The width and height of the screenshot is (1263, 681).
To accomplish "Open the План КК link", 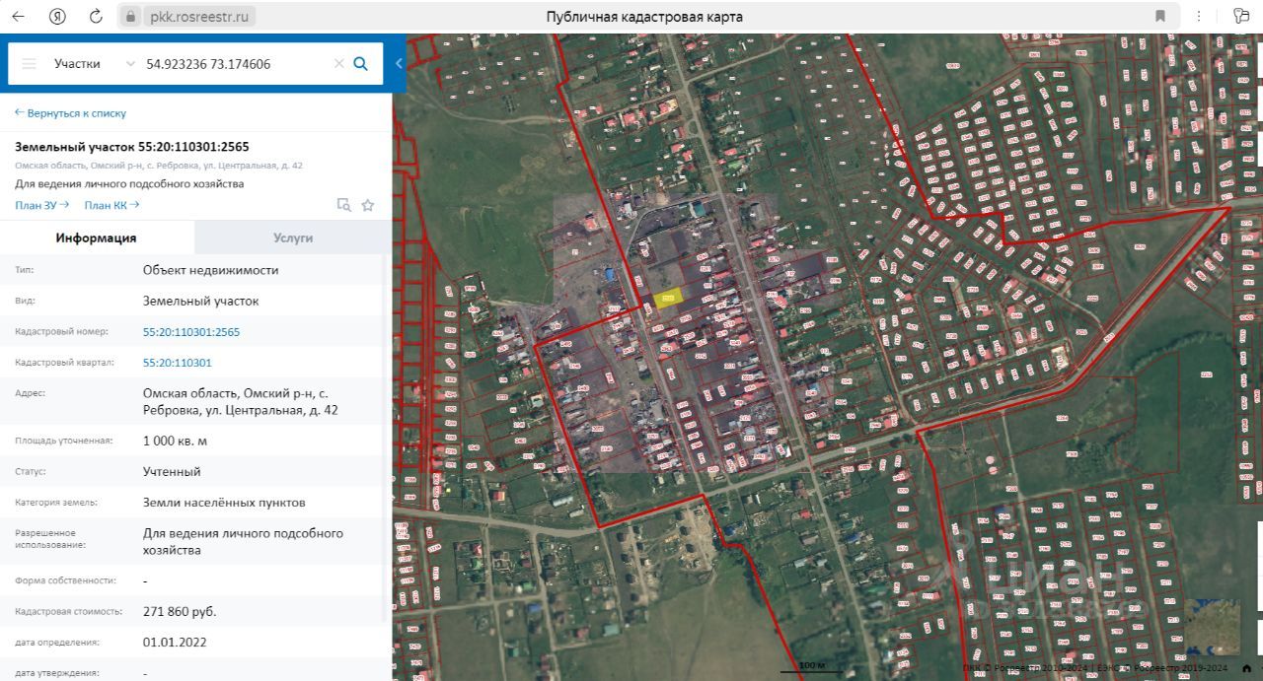I will click(x=111, y=205).
